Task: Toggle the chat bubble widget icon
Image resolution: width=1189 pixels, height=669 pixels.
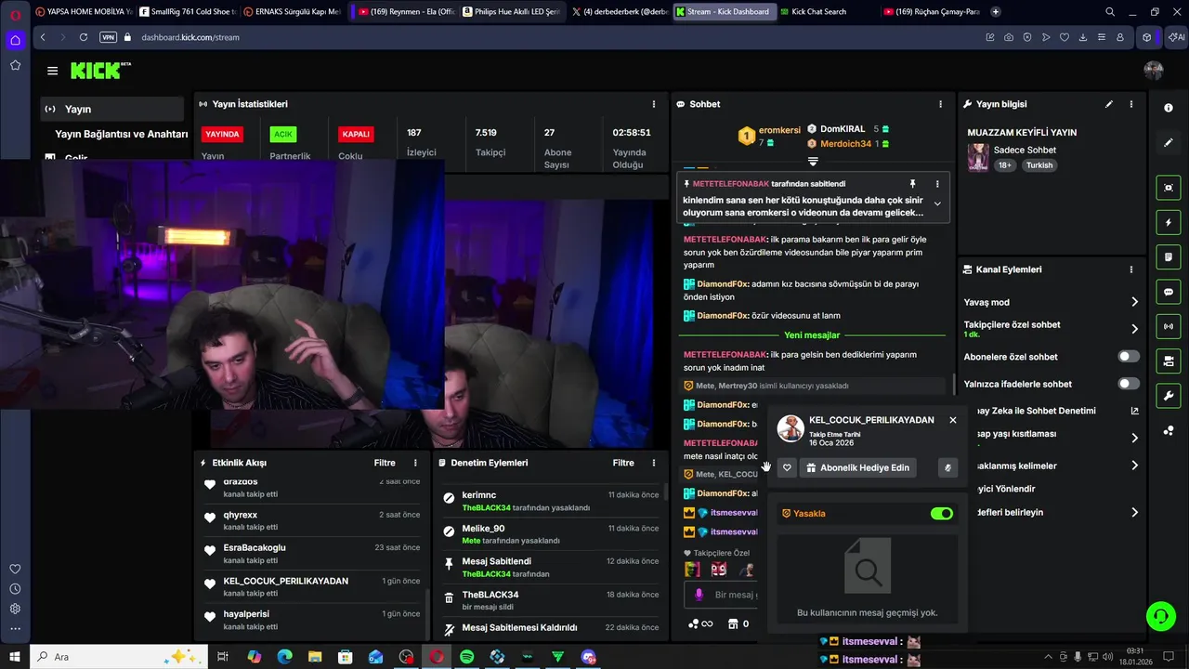Action: click(x=1169, y=292)
